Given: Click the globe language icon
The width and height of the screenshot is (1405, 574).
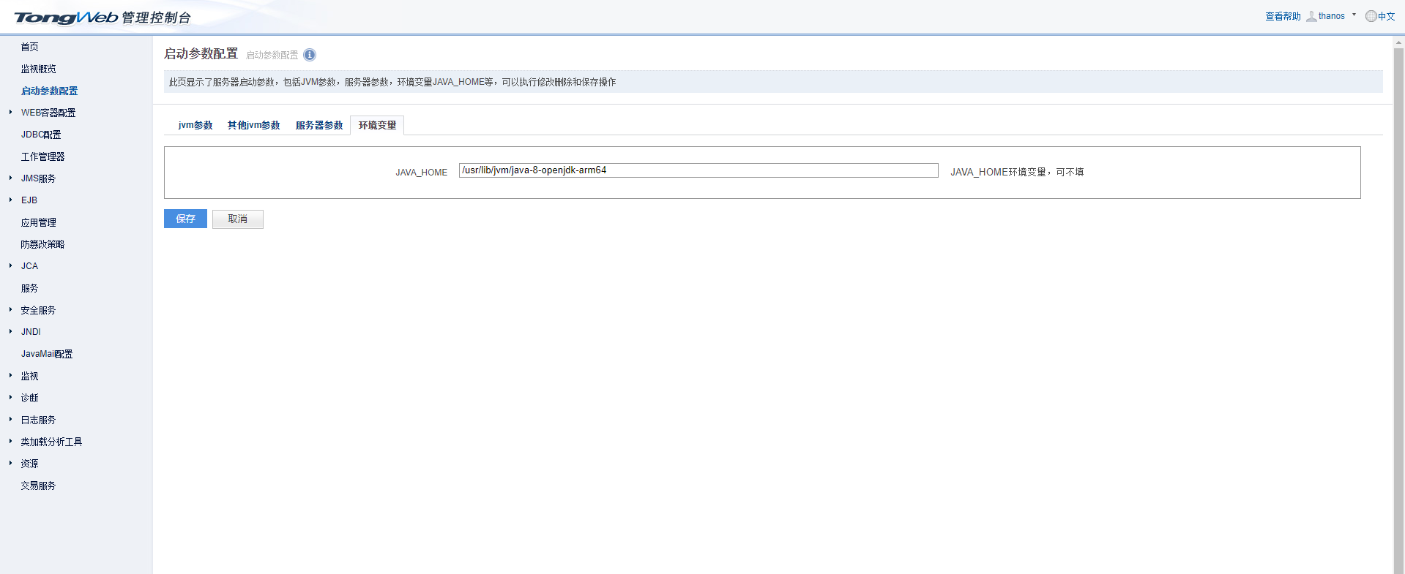Looking at the screenshot, I should [x=1371, y=16].
